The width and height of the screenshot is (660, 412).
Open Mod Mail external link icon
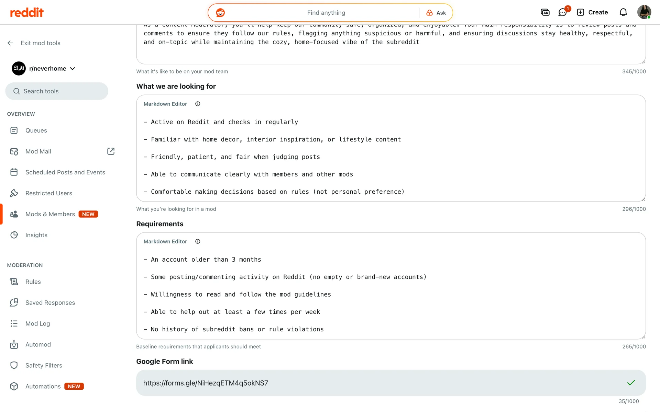point(111,151)
